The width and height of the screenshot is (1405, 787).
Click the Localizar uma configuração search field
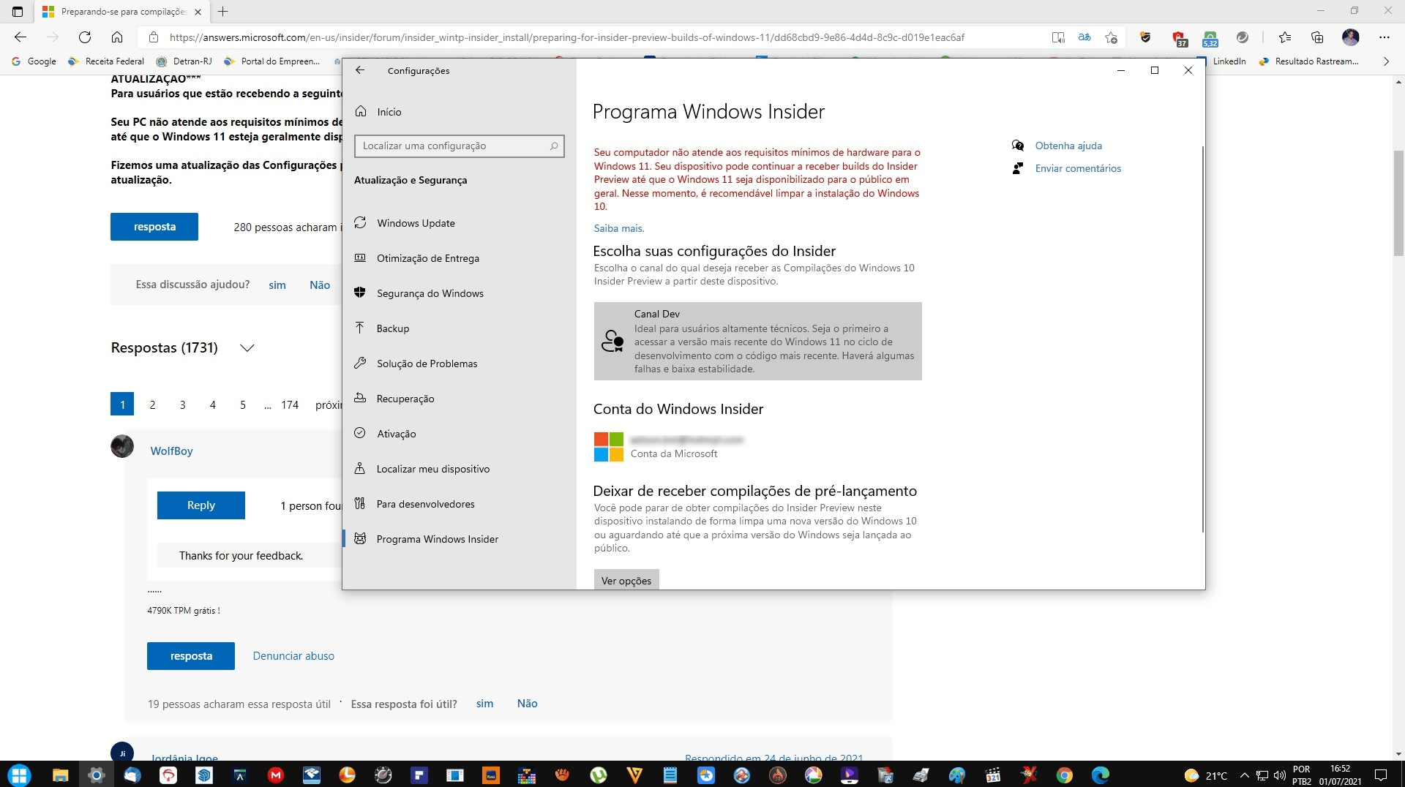coord(459,146)
